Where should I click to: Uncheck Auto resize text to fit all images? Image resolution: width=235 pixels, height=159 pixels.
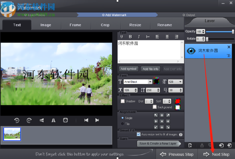pos(139,134)
